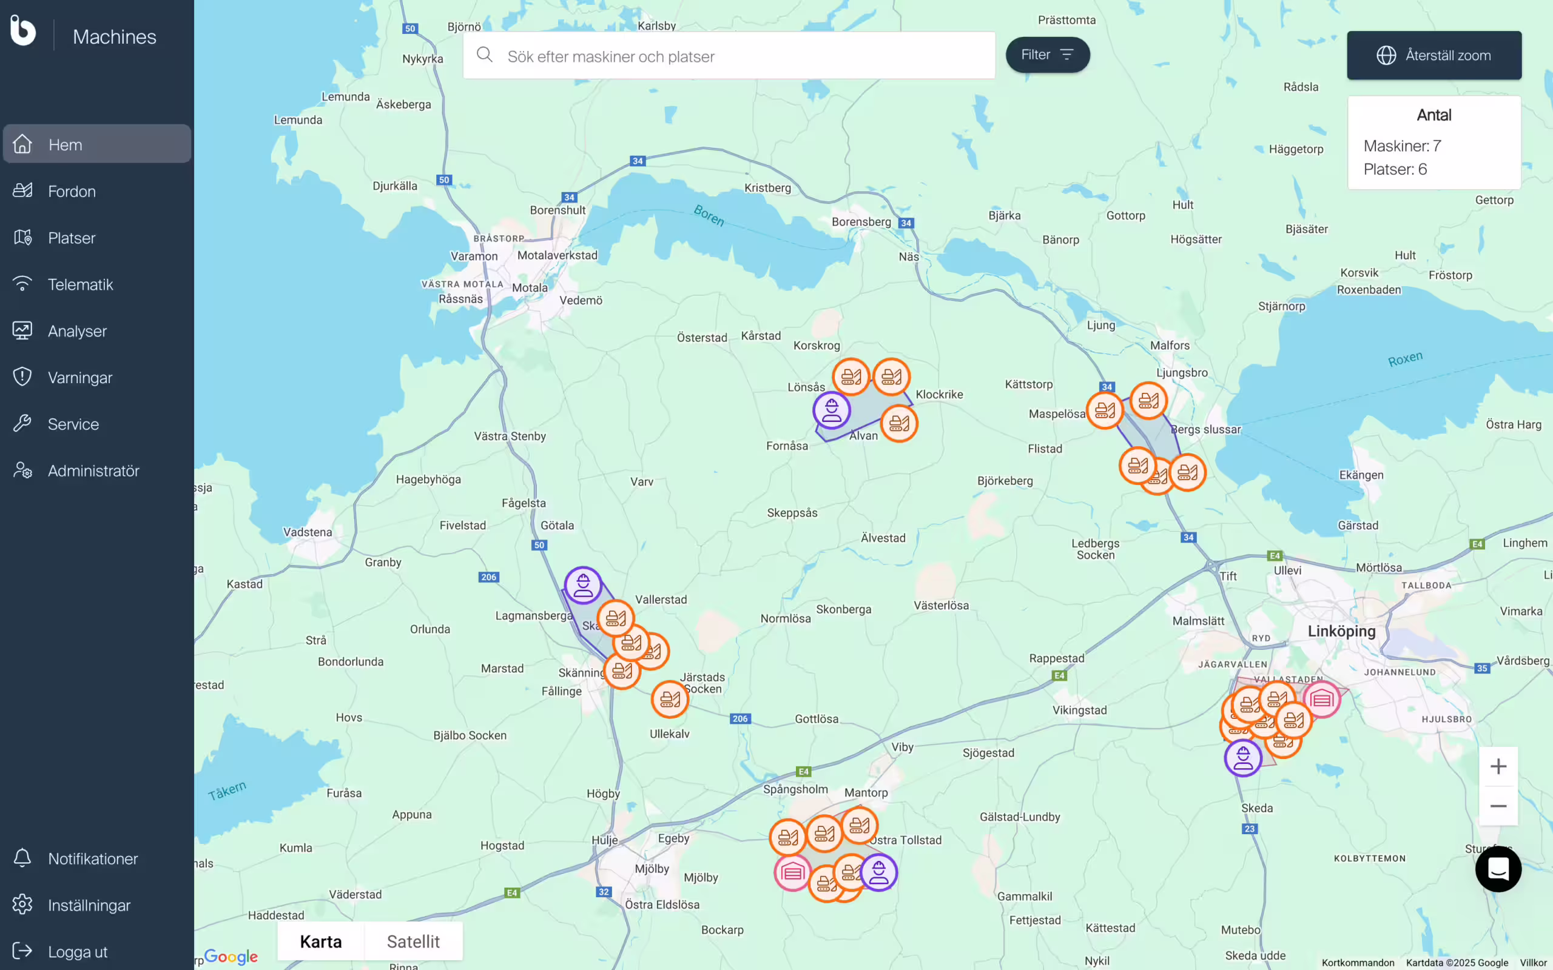This screenshot has width=1553, height=970.
Task: Open the Varningar page
Action: tap(79, 377)
